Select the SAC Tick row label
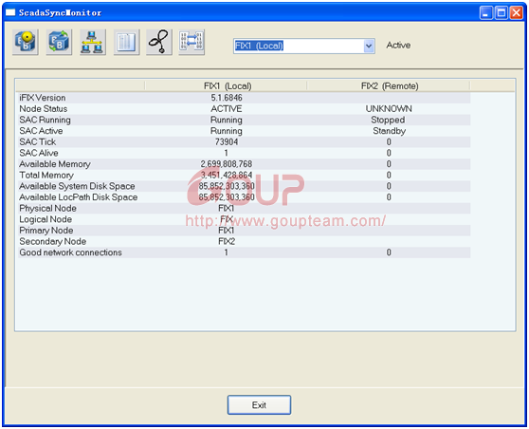The image size is (529, 429). pos(38,141)
